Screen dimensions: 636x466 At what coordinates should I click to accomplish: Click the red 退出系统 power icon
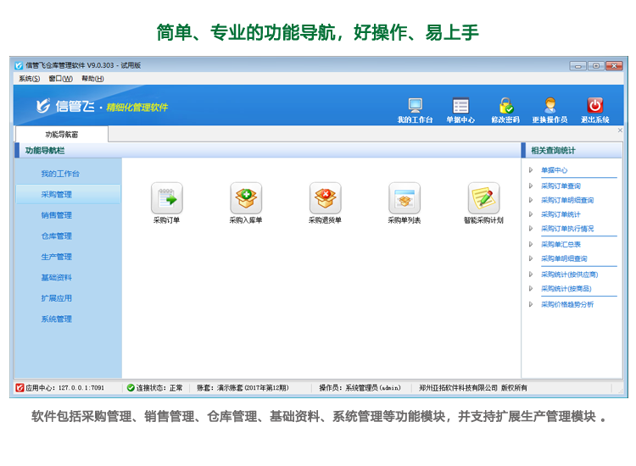coord(595,106)
